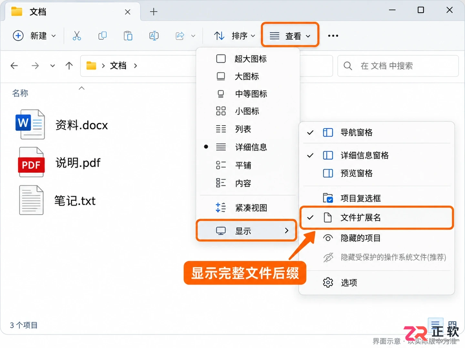Add a new tab with plus button
The image size is (465, 348).
(154, 12)
